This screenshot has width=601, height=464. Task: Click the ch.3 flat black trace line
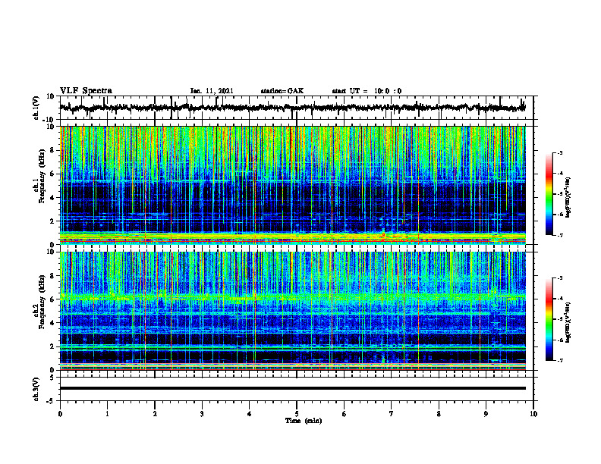tap(292, 388)
